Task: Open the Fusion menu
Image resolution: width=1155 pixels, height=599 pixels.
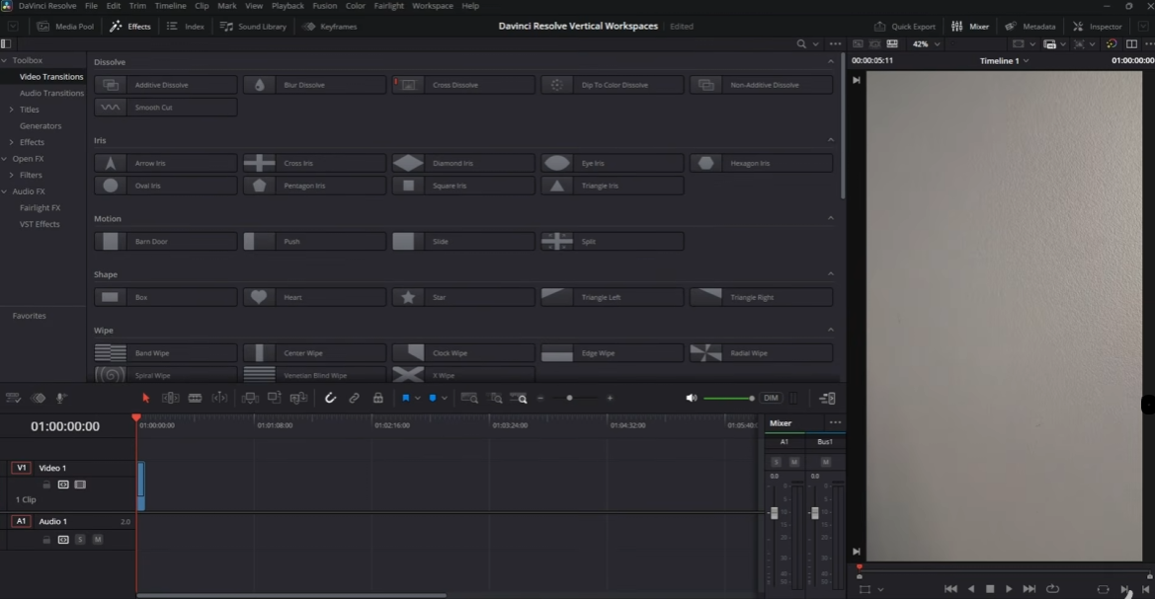Action: coord(325,6)
